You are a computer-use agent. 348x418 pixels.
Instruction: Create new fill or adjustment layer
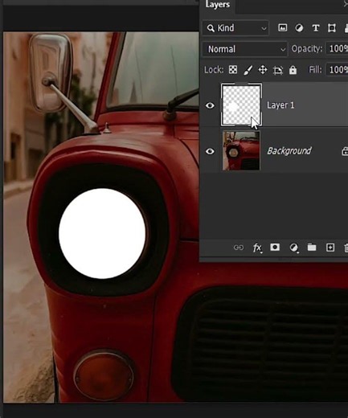294,248
